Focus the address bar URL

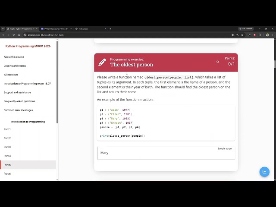(46, 35)
